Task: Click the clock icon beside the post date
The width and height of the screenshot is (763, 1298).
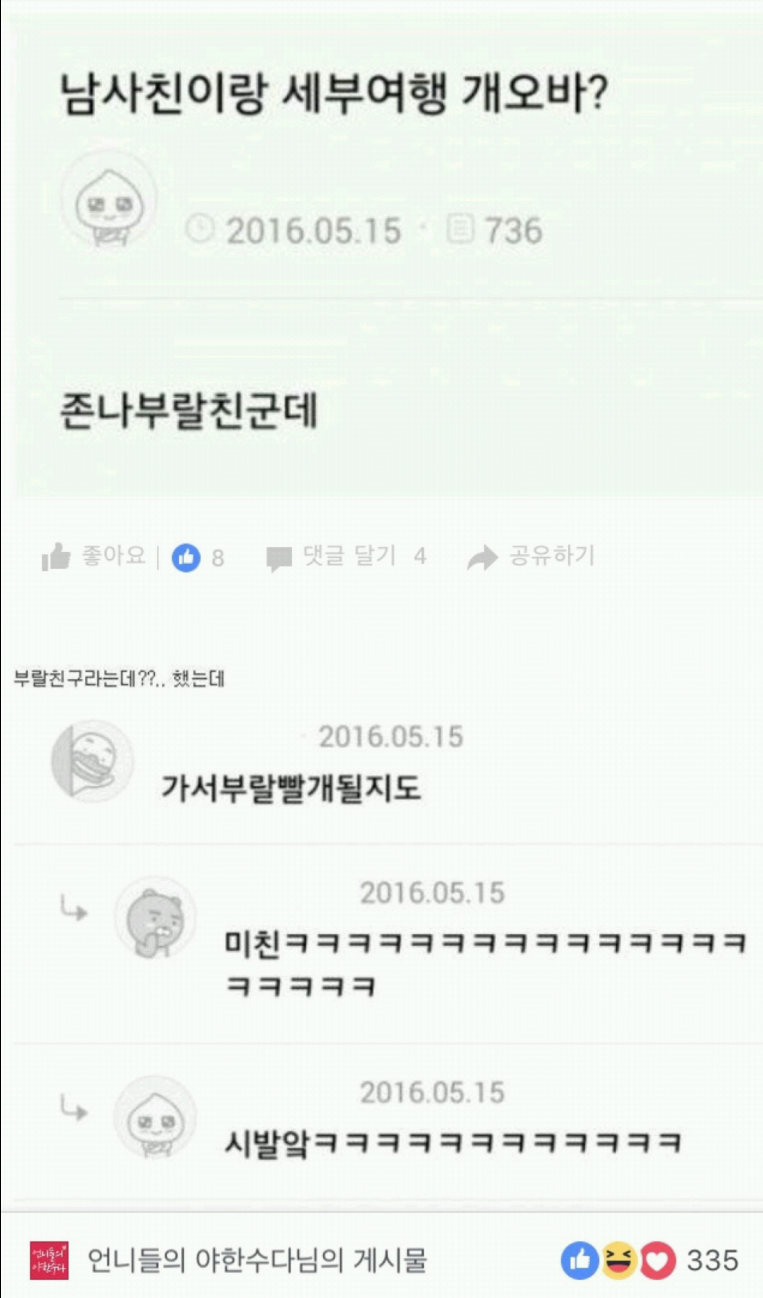Action: click(x=200, y=230)
